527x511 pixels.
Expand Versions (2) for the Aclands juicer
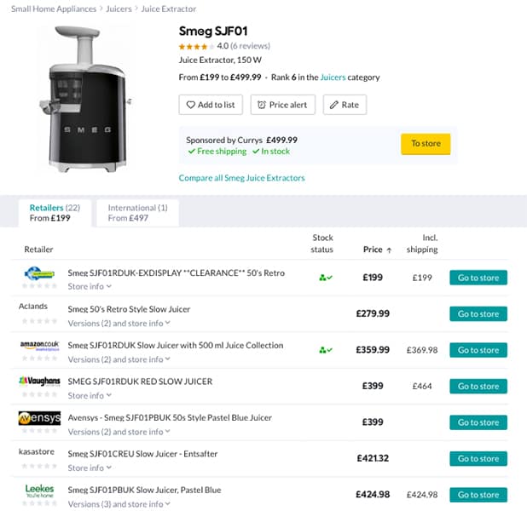point(119,323)
